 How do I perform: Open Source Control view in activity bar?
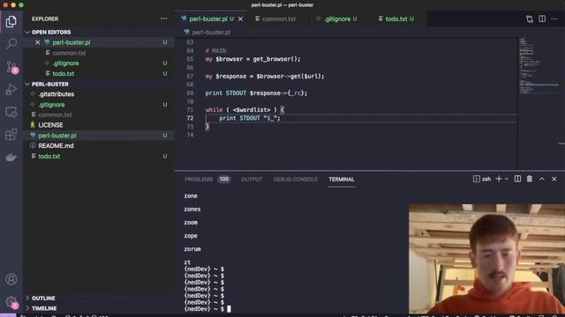11,67
